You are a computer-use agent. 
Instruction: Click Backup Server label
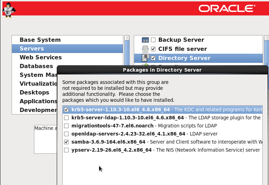(181, 40)
